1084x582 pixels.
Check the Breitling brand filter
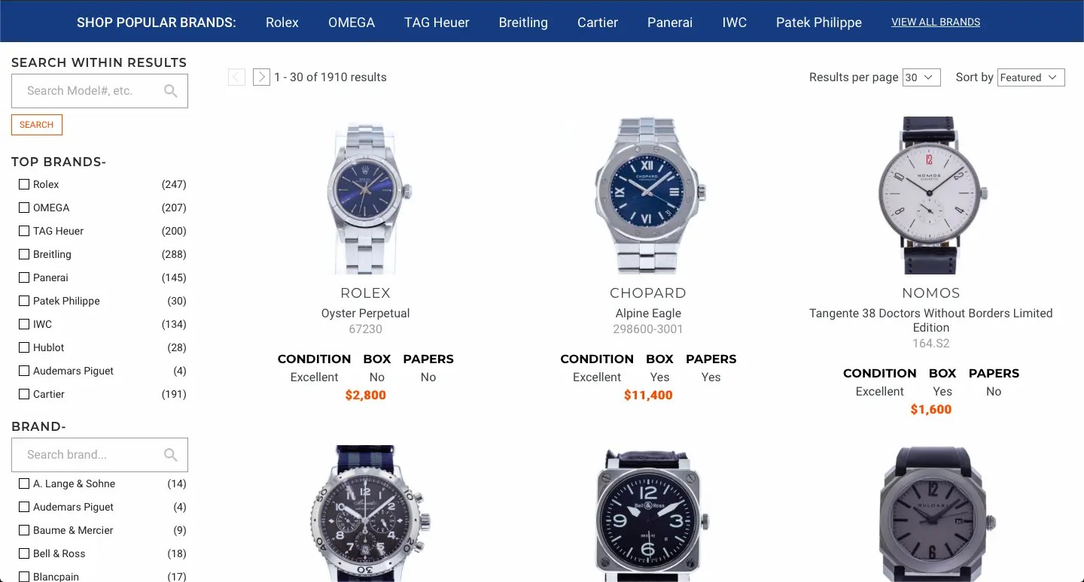coord(24,254)
